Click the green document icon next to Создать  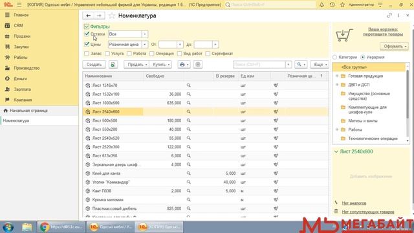click(113, 65)
